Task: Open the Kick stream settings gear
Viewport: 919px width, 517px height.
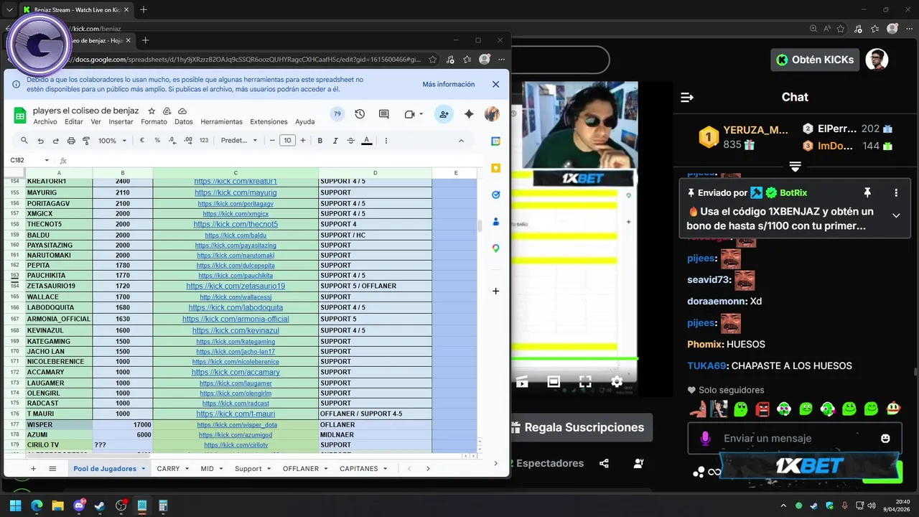Action: point(617,381)
